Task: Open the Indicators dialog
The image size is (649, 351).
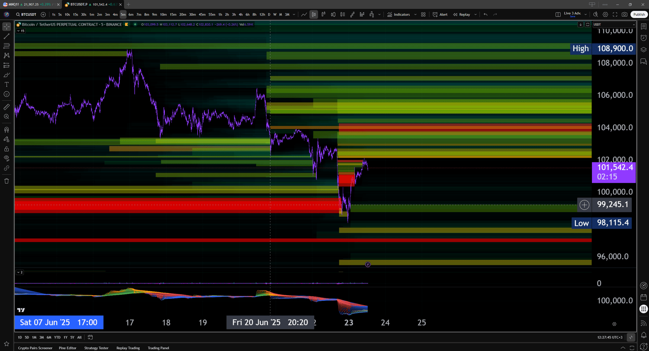Action: (x=398, y=14)
